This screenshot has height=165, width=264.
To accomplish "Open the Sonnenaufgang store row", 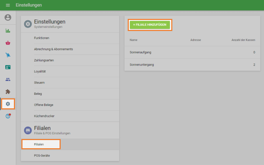I will (192, 52).
